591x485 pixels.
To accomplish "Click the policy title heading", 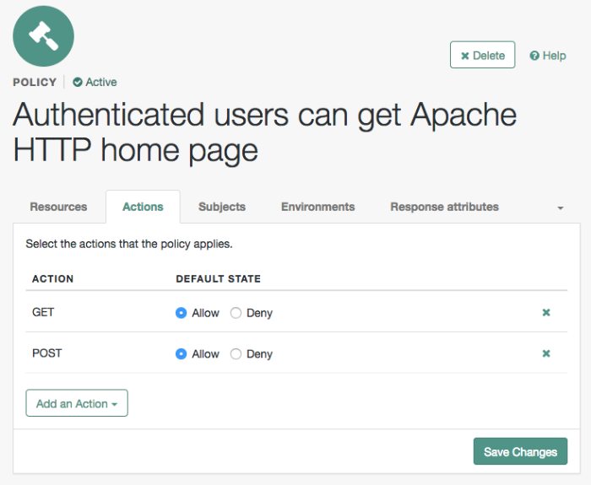I will [264, 132].
